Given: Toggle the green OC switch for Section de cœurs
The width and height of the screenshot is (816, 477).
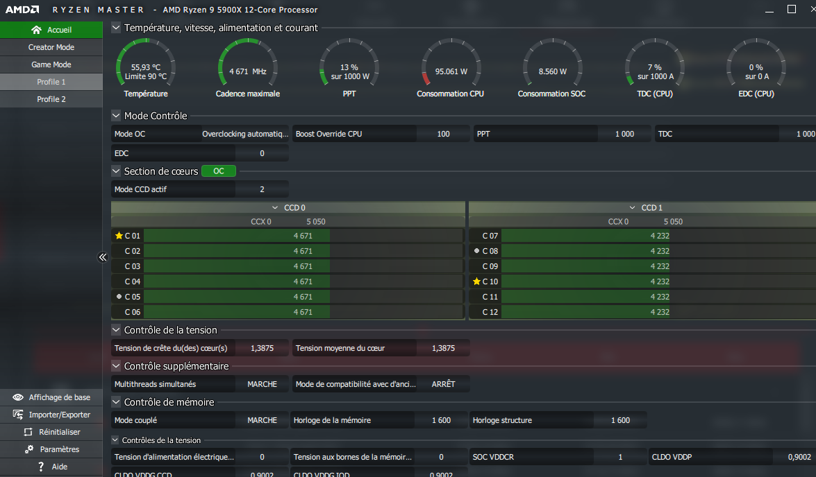Looking at the screenshot, I should 219,171.
